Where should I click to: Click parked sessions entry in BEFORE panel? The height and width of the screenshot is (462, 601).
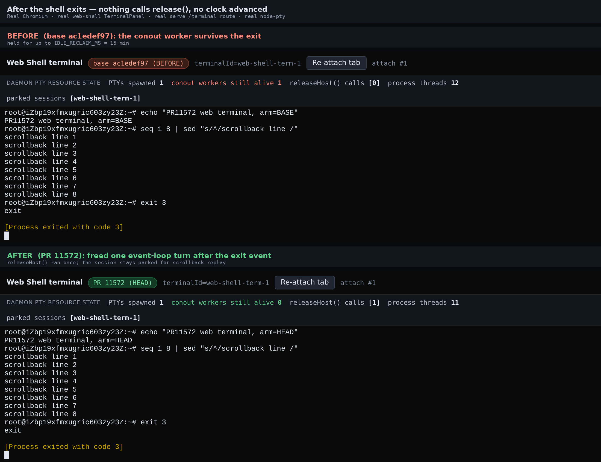click(x=73, y=98)
